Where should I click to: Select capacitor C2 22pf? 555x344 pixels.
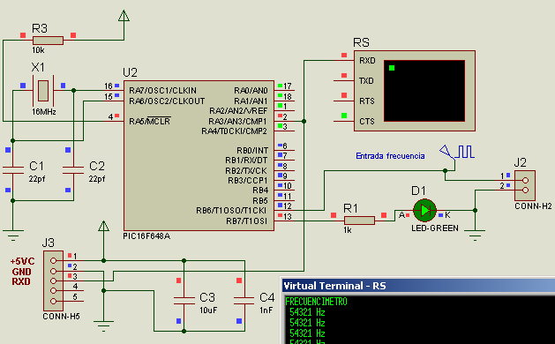click(x=73, y=170)
